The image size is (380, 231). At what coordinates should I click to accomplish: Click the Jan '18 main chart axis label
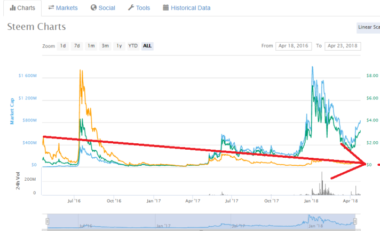[311, 201]
